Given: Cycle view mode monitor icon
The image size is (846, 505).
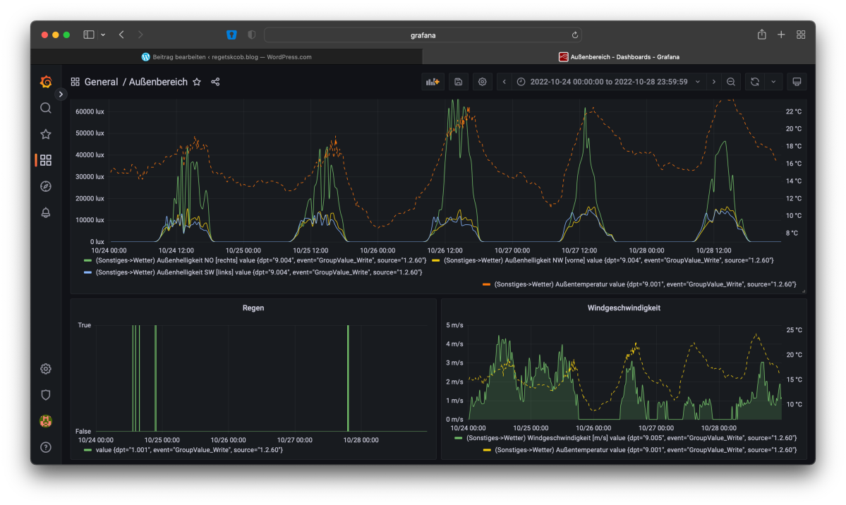Looking at the screenshot, I should [797, 82].
